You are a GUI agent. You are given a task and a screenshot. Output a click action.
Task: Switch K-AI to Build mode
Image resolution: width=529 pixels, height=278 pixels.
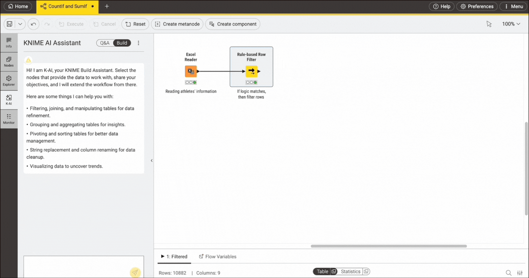pos(122,43)
